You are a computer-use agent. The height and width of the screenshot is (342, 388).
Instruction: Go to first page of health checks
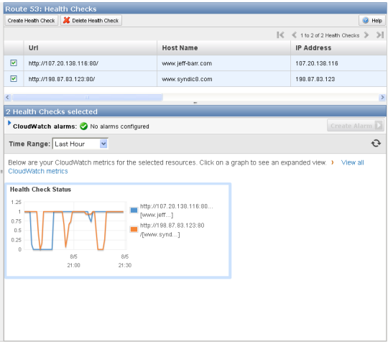280,35
